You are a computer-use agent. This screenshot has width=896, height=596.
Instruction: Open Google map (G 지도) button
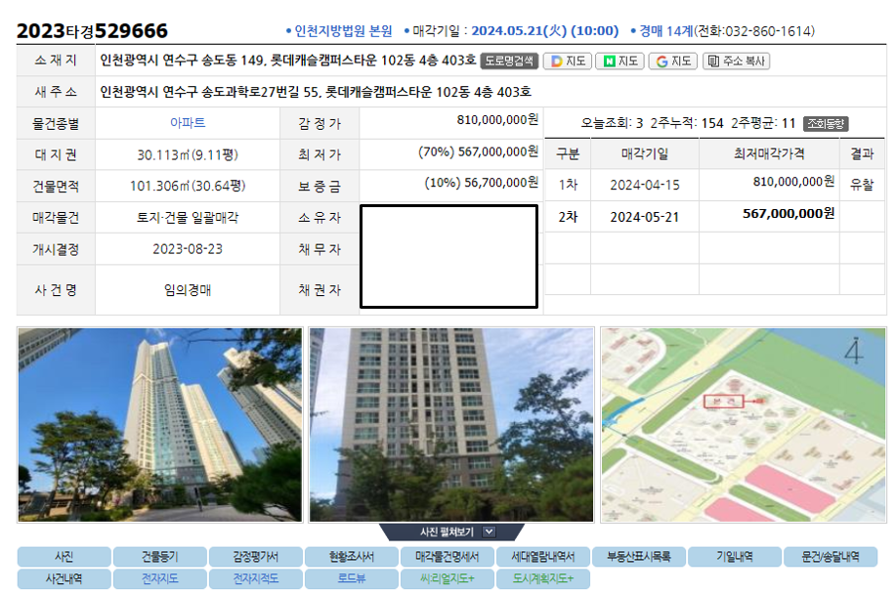[672, 62]
